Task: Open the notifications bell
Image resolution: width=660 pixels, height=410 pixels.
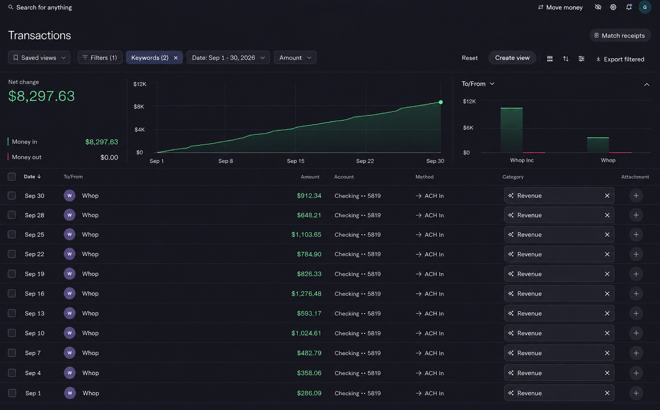Action: pos(629,7)
